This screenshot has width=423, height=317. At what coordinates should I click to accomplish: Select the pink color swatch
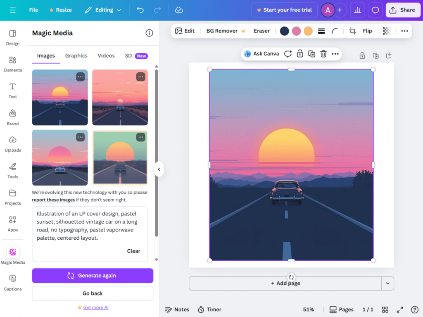pyautogui.click(x=296, y=31)
